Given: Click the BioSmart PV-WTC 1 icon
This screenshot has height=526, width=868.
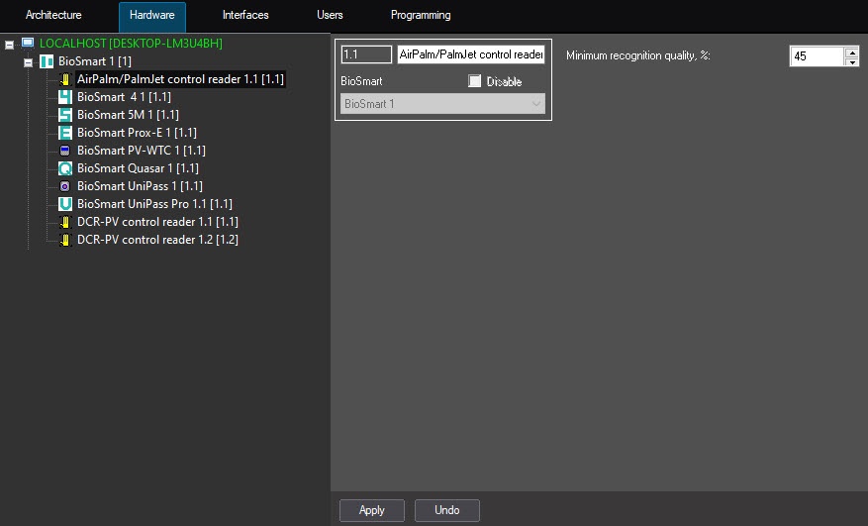Looking at the screenshot, I should click(x=64, y=151).
